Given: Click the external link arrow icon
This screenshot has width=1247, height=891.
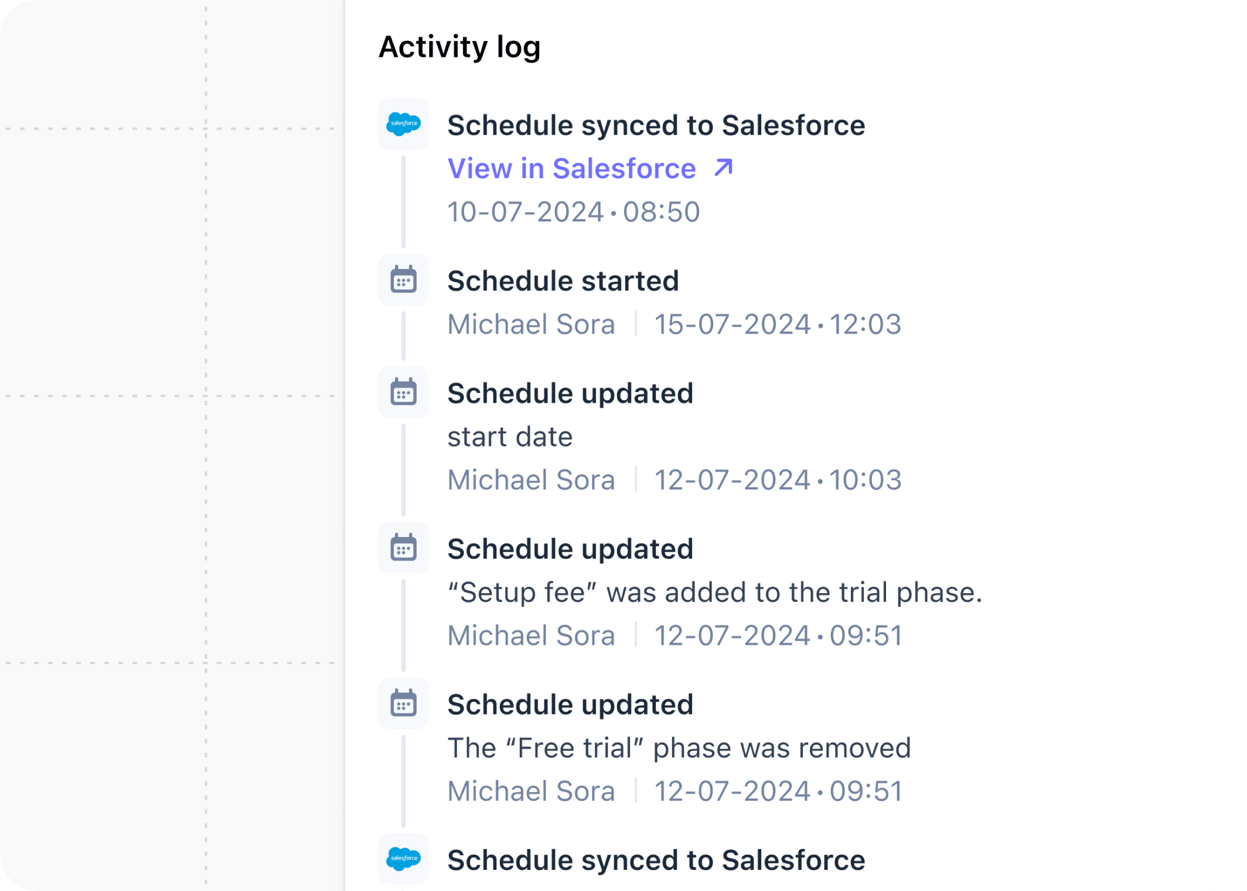Looking at the screenshot, I should (x=724, y=168).
